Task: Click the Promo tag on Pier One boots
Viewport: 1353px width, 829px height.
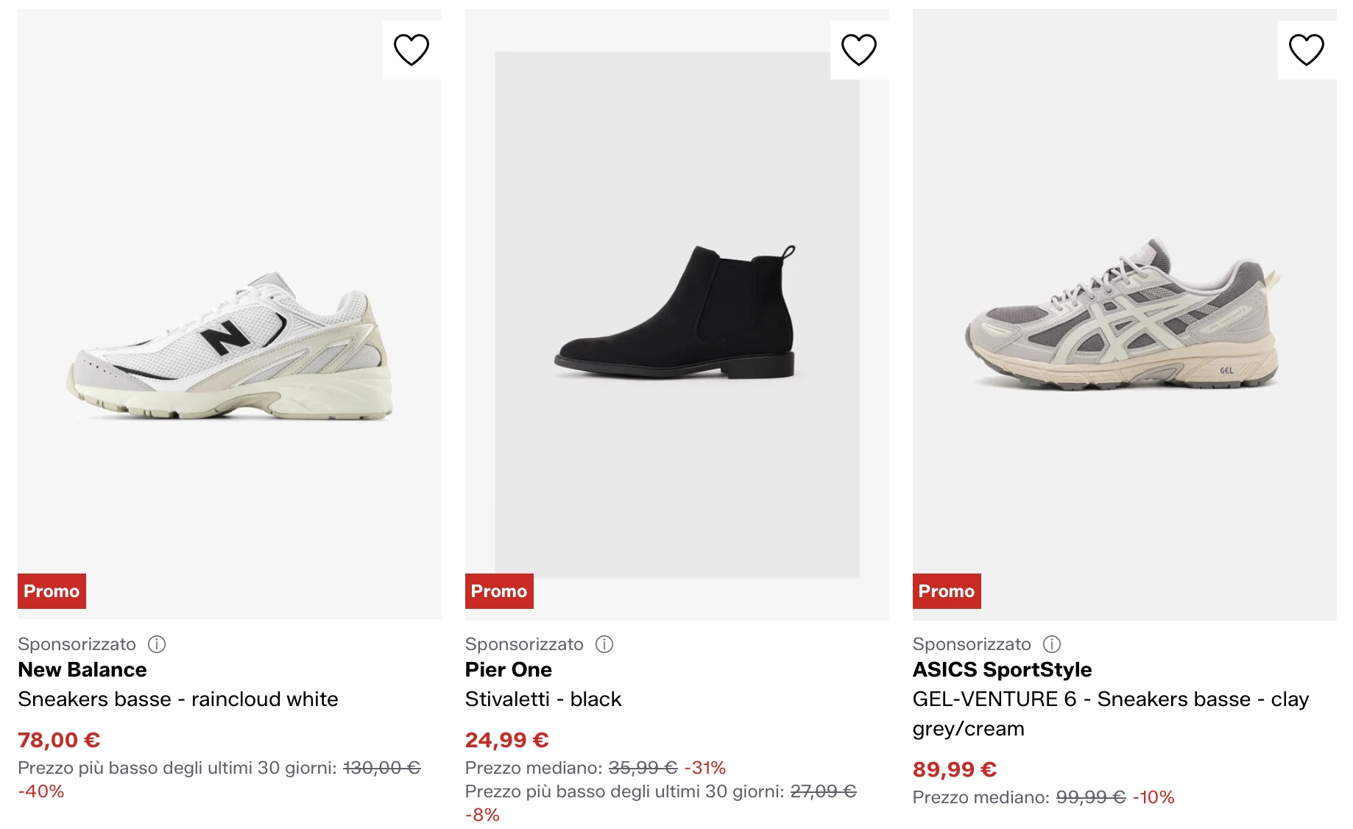Action: coord(499,591)
